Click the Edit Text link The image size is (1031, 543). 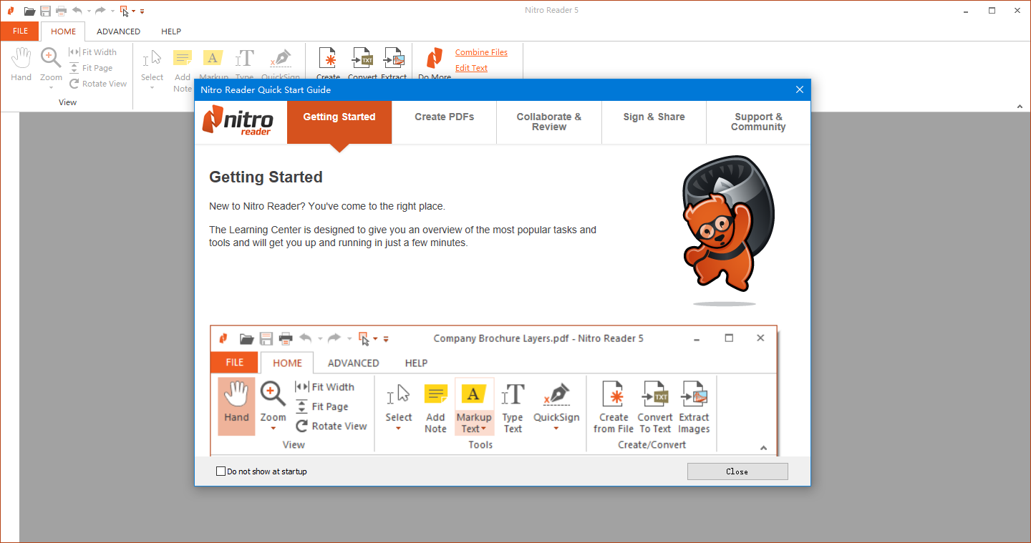(471, 68)
